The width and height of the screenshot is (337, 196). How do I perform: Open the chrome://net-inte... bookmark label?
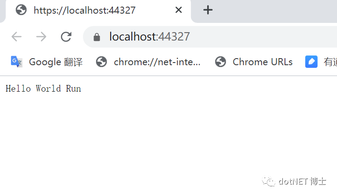click(x=157, y=62)
